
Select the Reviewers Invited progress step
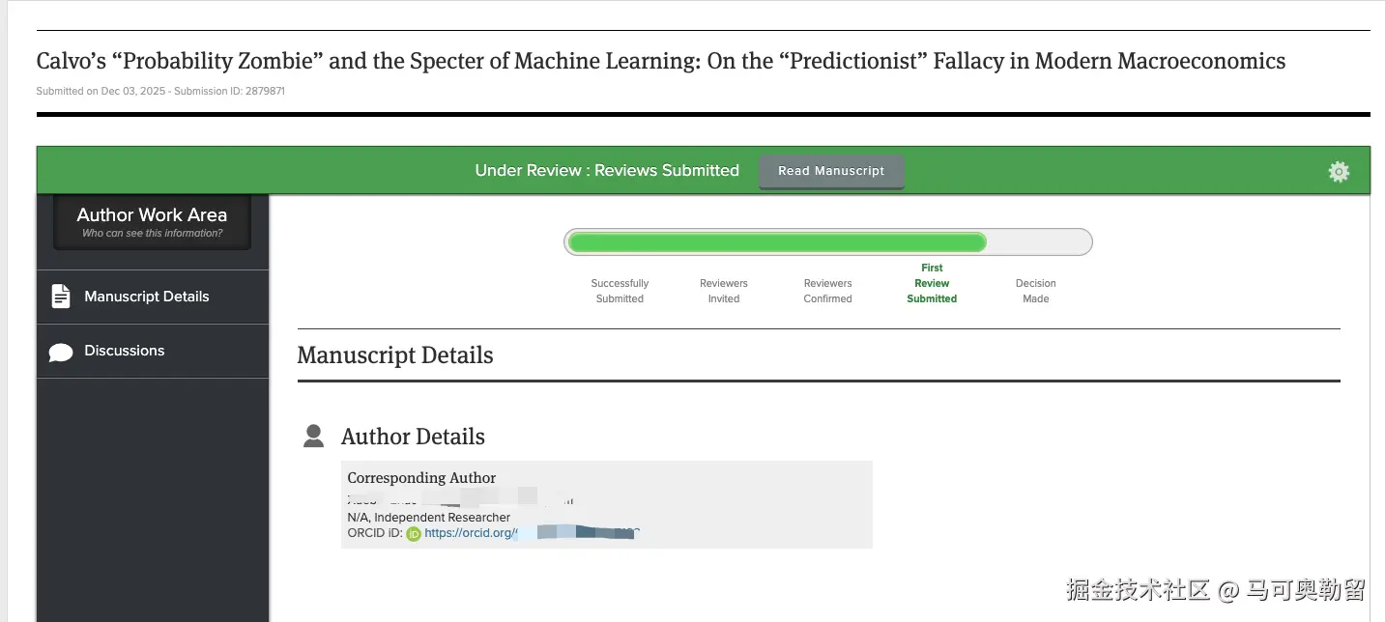point(724,291)
